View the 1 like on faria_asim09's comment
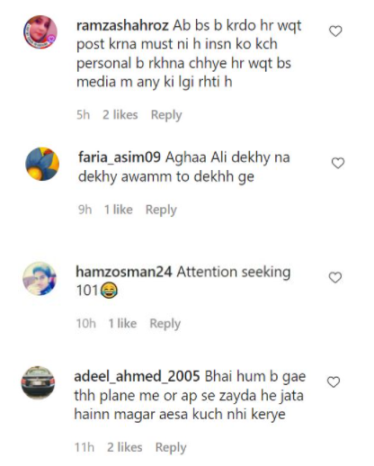This screenshot has height=466, width=374. (118, 210)
